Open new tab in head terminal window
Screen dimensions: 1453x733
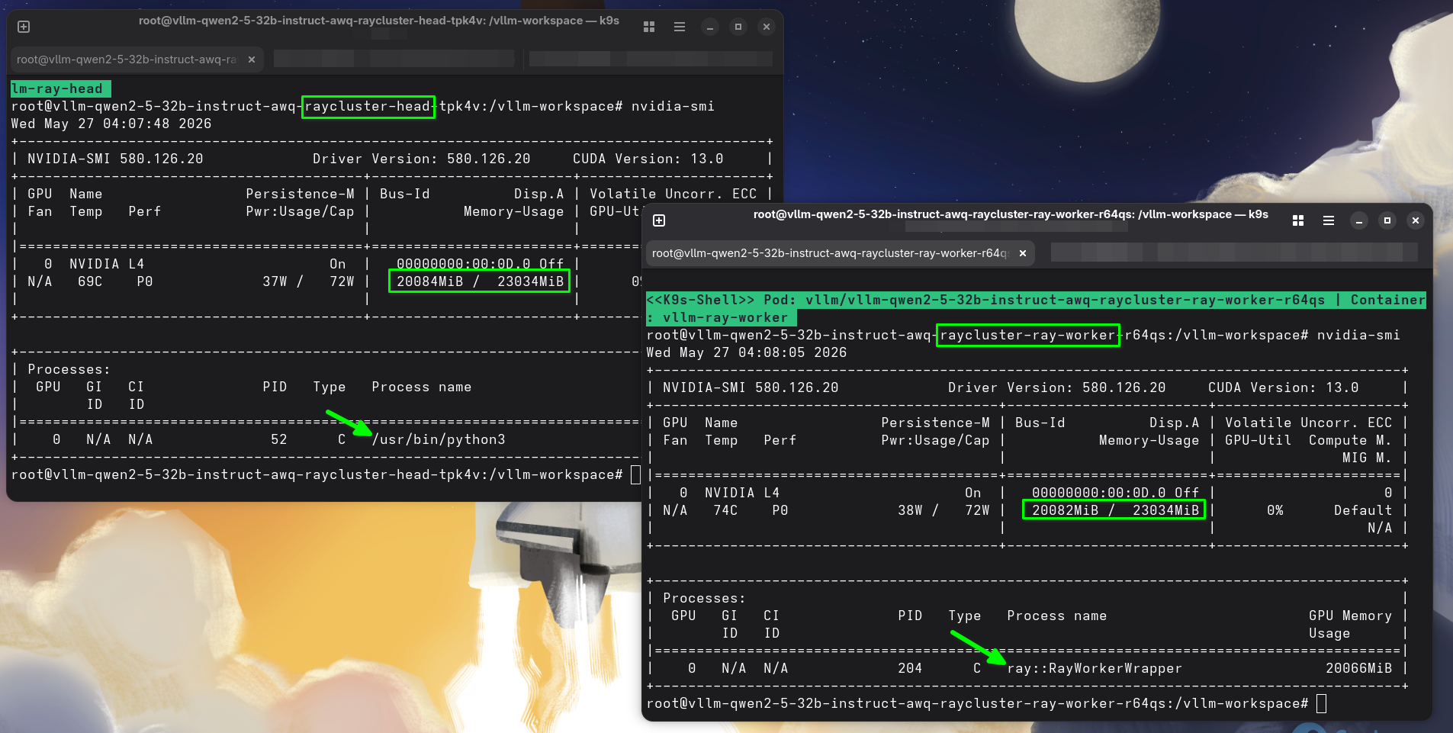coord(24,27)
